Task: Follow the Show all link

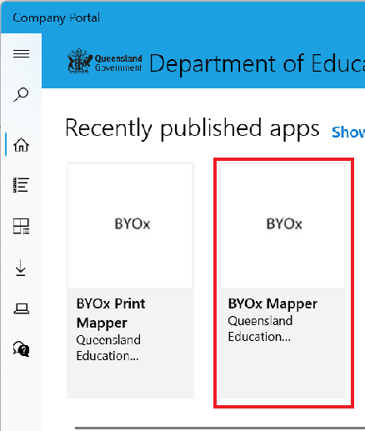Action: [348, 133]
